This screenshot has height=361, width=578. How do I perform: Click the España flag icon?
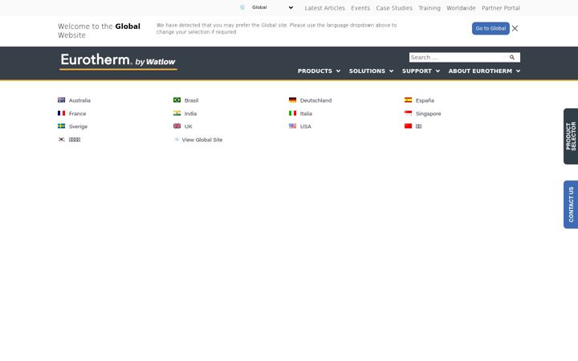click(x=408, y=99)
